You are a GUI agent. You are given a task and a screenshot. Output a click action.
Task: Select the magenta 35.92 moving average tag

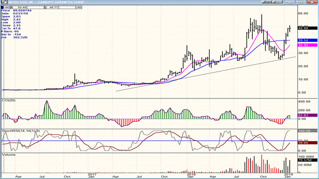coord(303,45)
